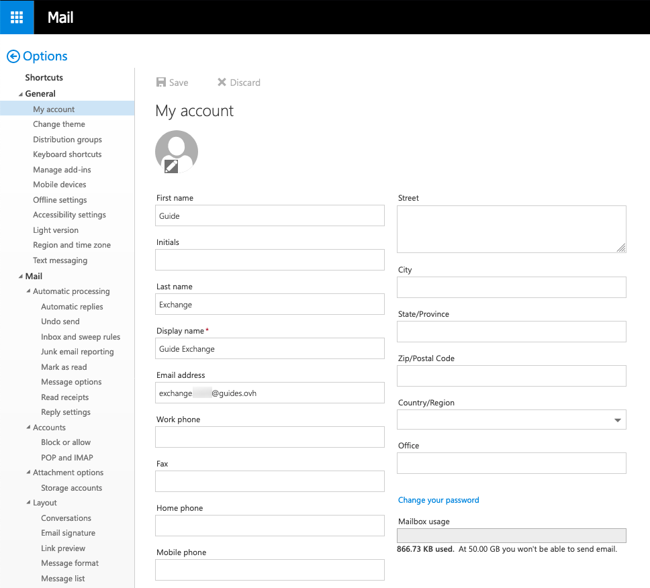Collapse the General section in sidebar
The image size is (650, 588).
(x=21, y=94)
